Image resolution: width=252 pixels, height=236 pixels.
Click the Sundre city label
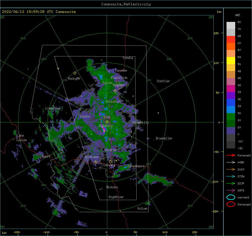click(85, 116)
